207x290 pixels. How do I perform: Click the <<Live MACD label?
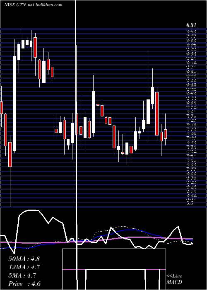(x=174, y=279)
